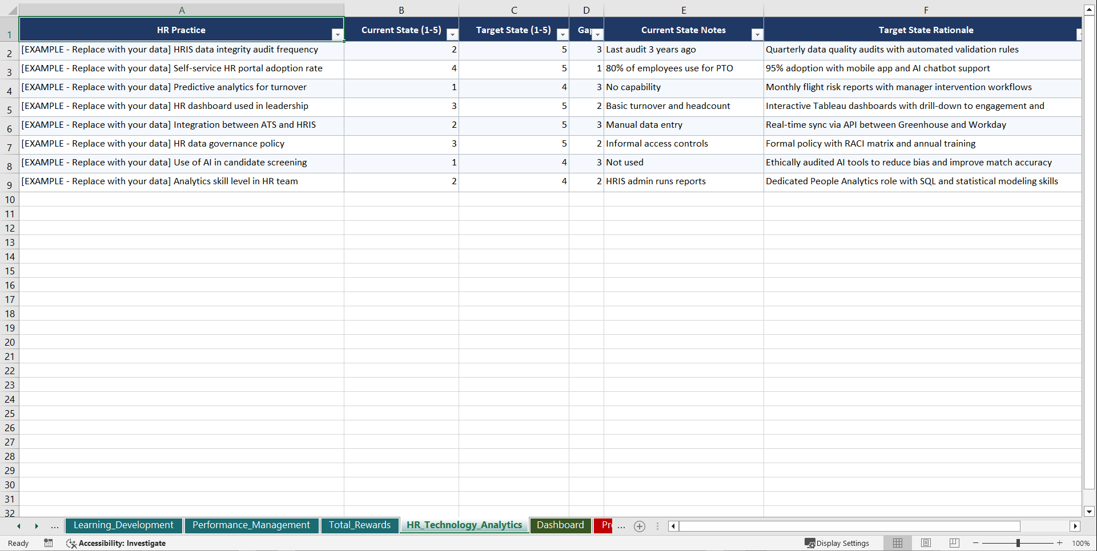Open the all-sheets list via ellipsis
This screenshot has width=1097, height=551.
[x=55, y=526]
